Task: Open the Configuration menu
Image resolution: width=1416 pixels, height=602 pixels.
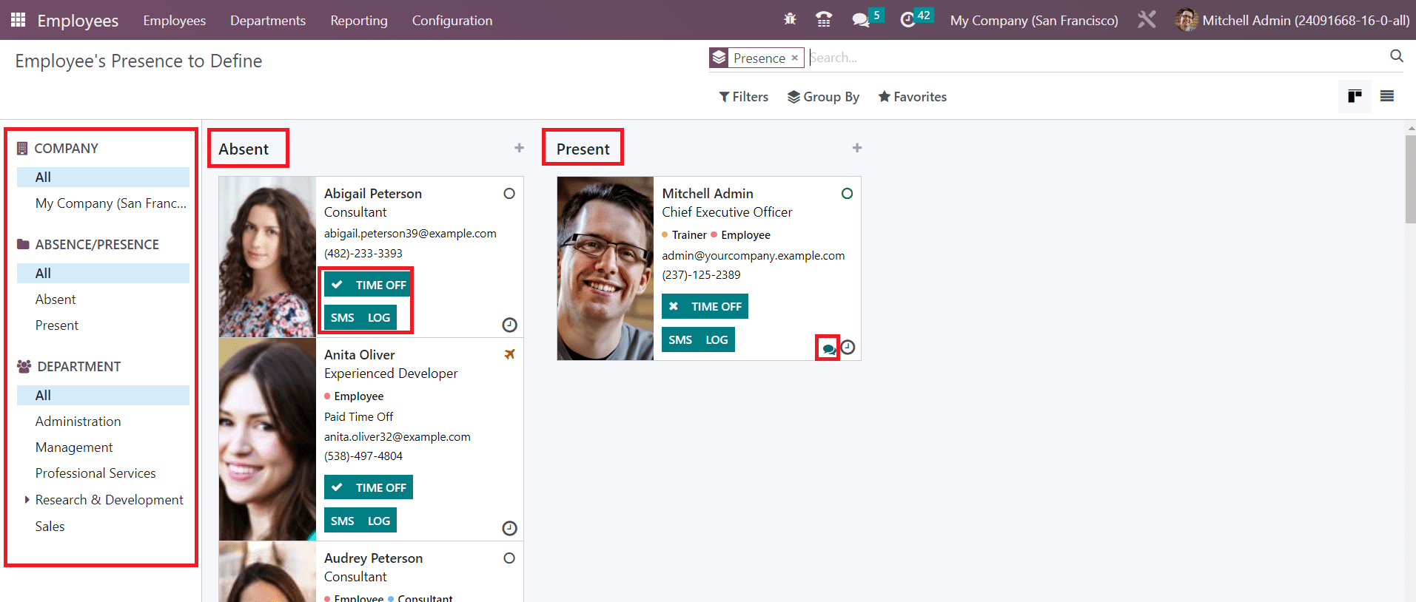Action: (x=452, y=21)
